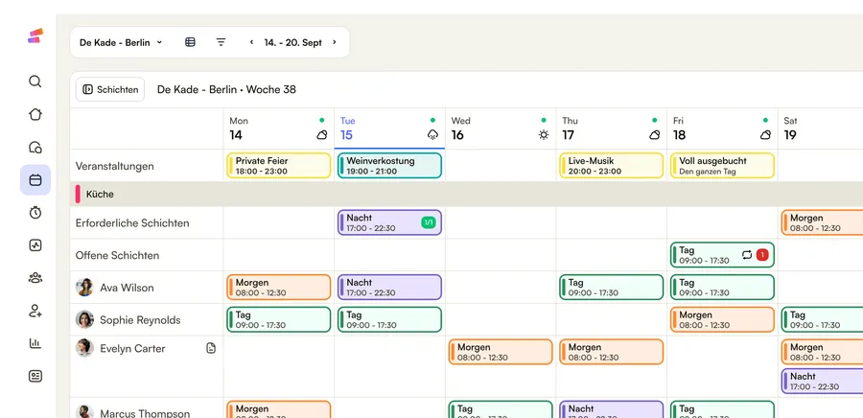
Task: Select the Tue 15 day header
Action: (389, 128)
